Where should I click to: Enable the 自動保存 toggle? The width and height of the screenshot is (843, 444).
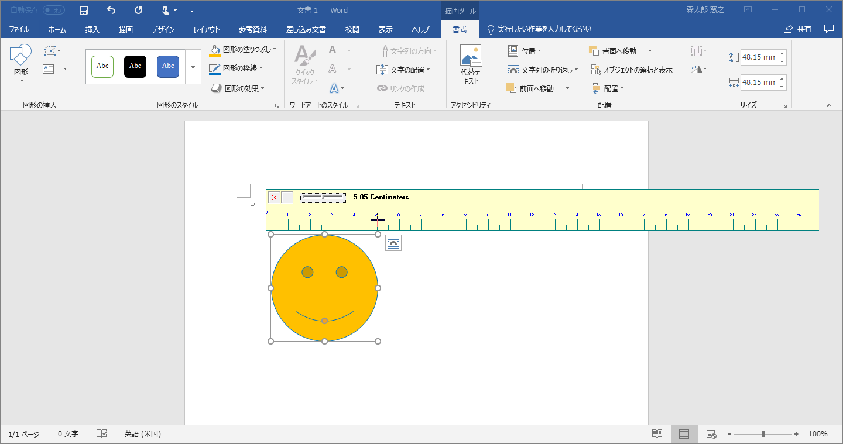(x=53, y=9)
